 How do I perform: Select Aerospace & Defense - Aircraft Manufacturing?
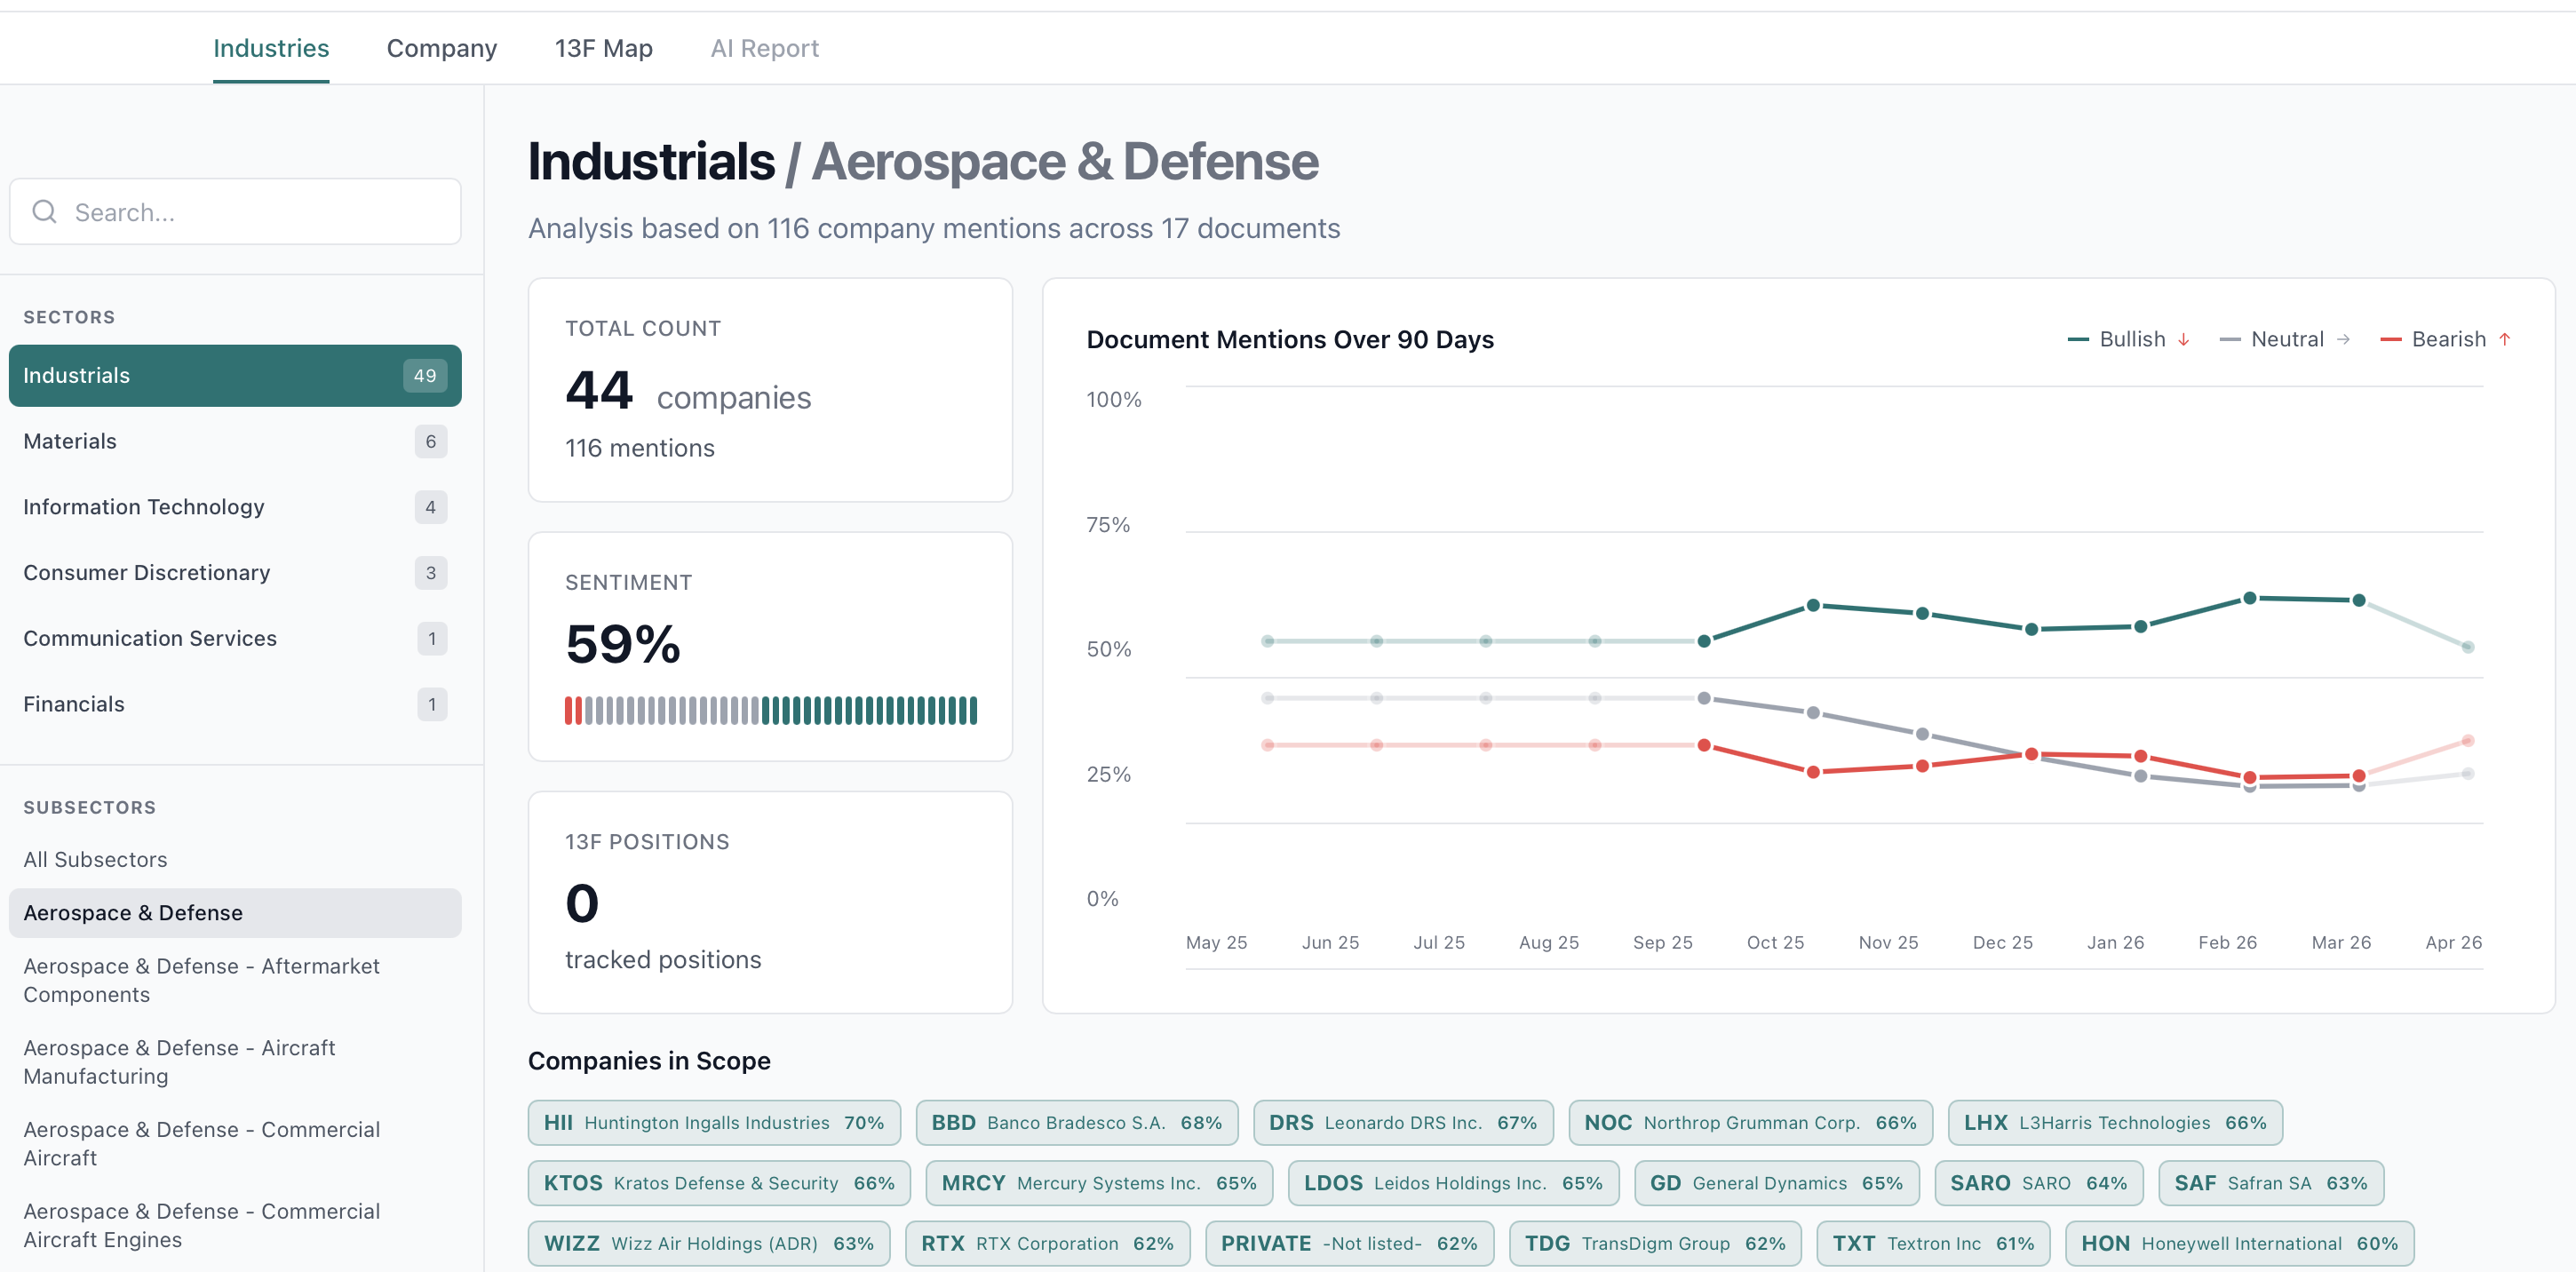coord(235,1062)
